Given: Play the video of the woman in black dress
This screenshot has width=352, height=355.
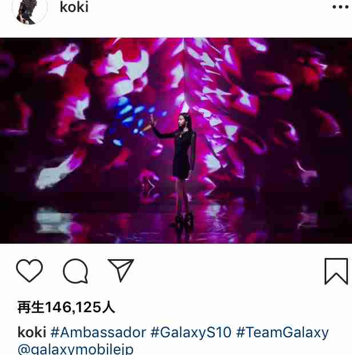Looking at the screenshot, I should pyautogui.click(x=176, y=140).
